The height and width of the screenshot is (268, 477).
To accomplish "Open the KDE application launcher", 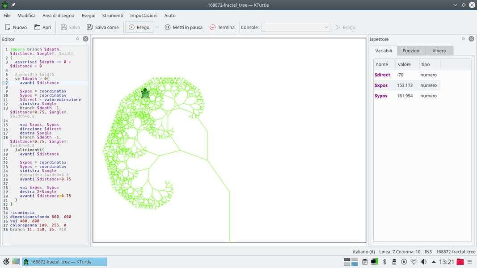I will (x=6, y=262).
